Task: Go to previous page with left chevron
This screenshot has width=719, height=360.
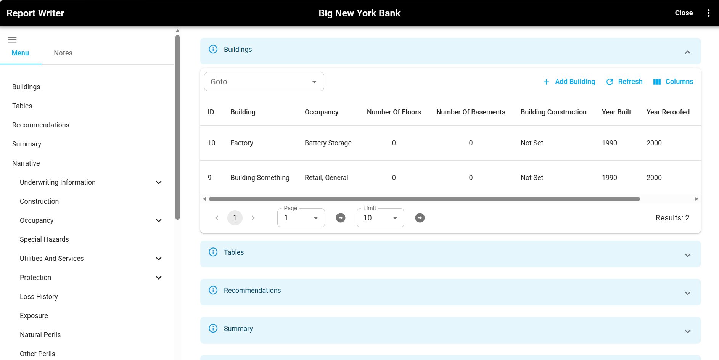Action: tap(217, 218)
